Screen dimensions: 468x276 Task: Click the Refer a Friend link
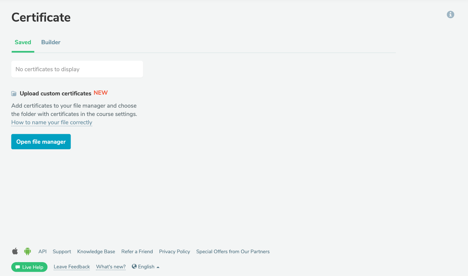137,251
